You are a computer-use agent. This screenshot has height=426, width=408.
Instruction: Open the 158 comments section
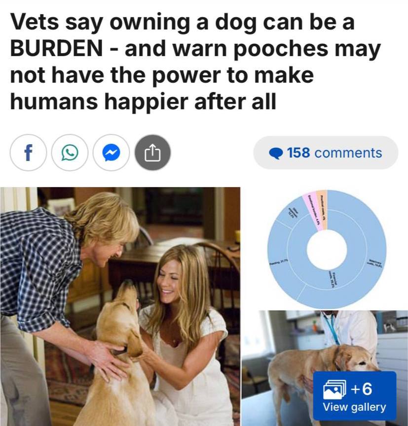tap(326, 152)
